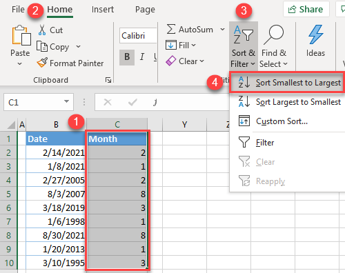The width and height of the screenshot is (345, 273).
Task: Click the grayed Clear filter entry
Action: tap(287, 162)
